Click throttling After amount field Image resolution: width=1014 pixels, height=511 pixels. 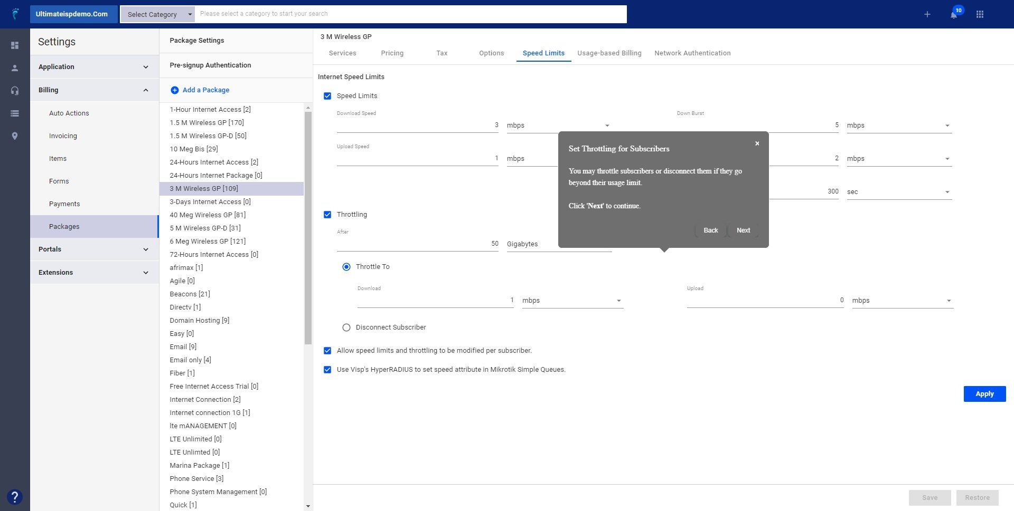tap(417, 244)
